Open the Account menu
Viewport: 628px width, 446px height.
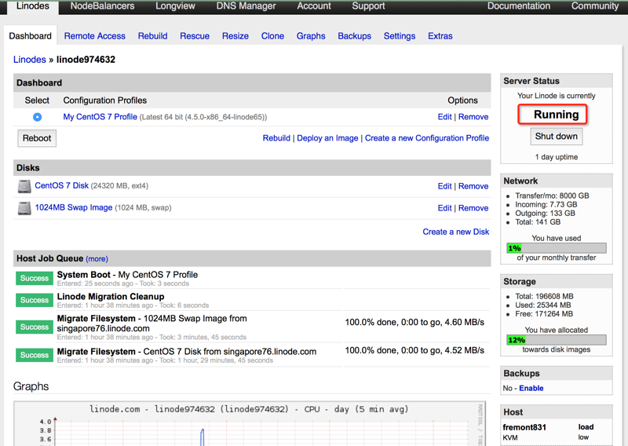pyautogui.click(x=314, y=6)
